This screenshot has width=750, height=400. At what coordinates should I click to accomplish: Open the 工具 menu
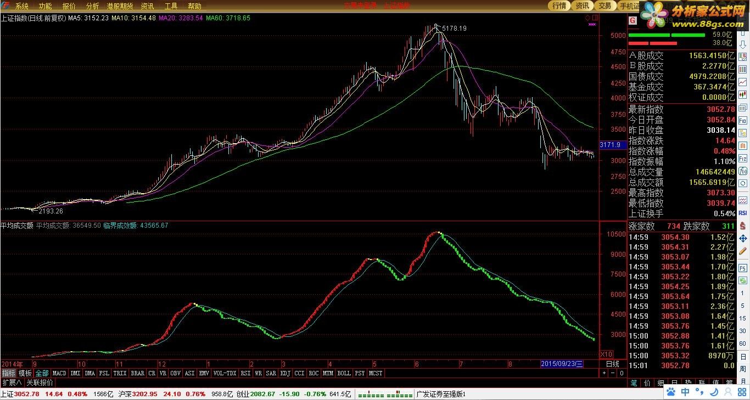point(171,6)
